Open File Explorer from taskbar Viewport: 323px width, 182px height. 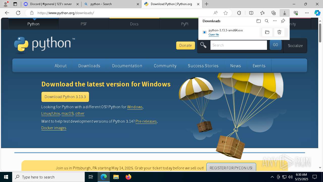(x=116, y=177)
